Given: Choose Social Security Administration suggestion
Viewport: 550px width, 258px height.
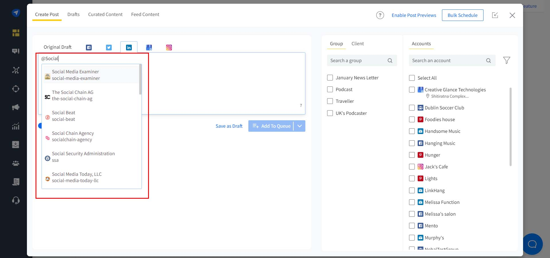Looking at the screenshot, I should [91, 157].
